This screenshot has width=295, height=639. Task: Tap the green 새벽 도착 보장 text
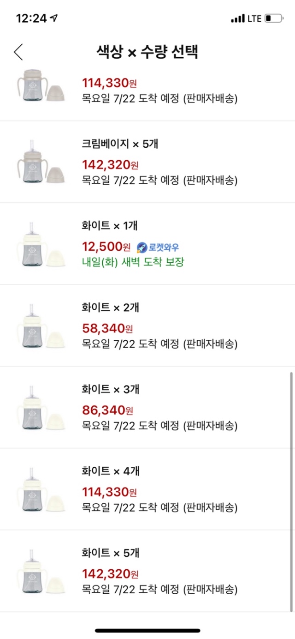point(133,262)
